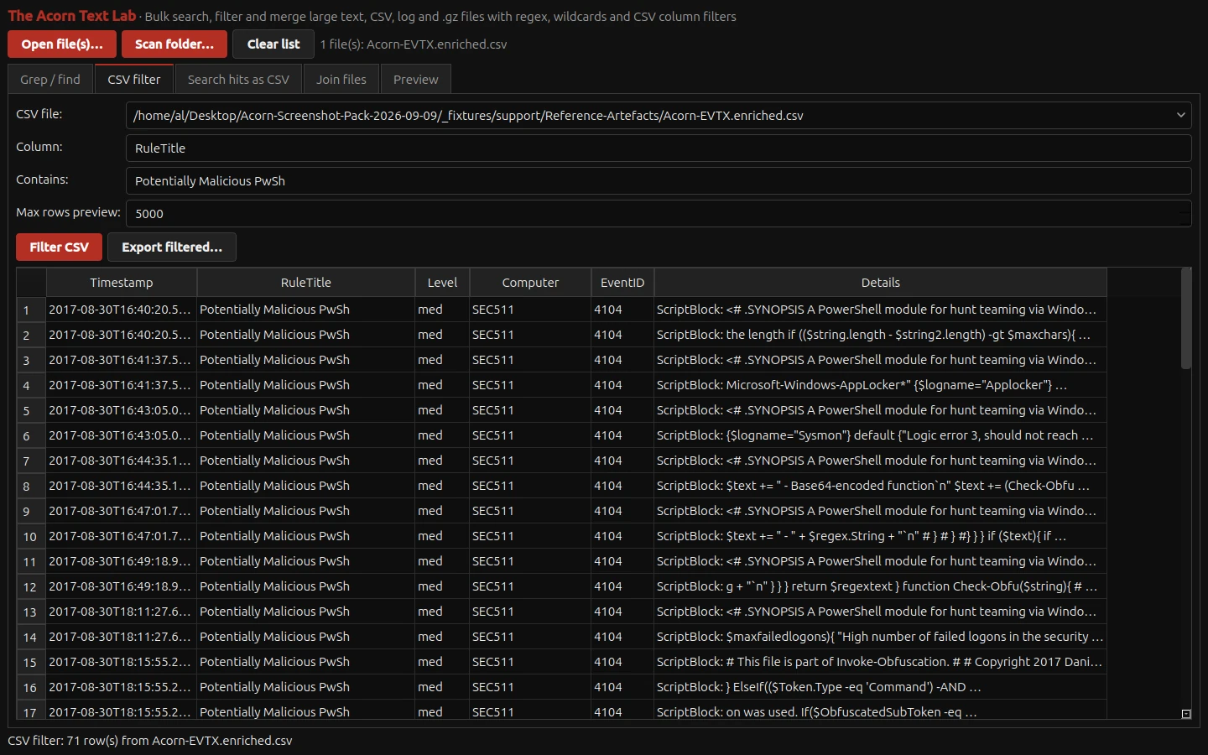This screenshot has width=1208, height=755.
Task: Click the '1 file(s): Acorn-EVTX.enriched.csv' label
Action: [x=414, y=44]
